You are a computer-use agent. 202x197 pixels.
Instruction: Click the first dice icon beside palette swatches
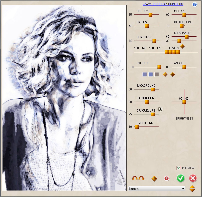point(165,74)
